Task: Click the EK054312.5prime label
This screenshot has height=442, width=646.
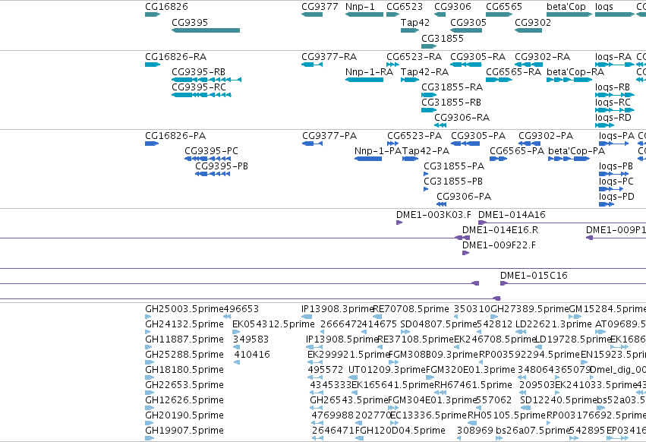Action: click(273, 324)
